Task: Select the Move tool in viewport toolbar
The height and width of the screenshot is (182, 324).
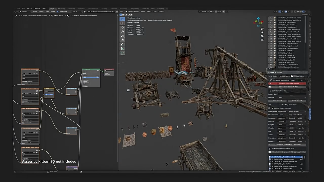Action: pos(122,28)
